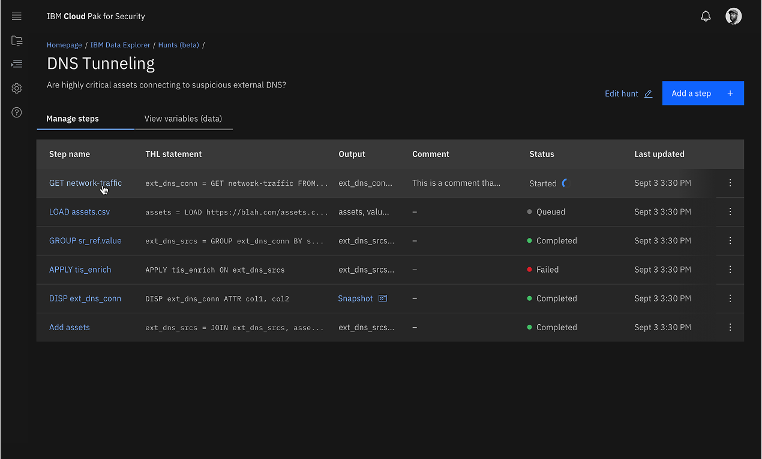Image resolution: width=762 pixels, height=459 pixels.
Task: Open the LOAD assets.csv step
Action: [79, 212]
